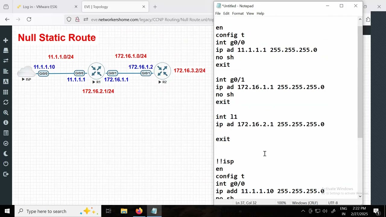
Task: Click the Close lab power icon
Action: click(x=6, y=164)
